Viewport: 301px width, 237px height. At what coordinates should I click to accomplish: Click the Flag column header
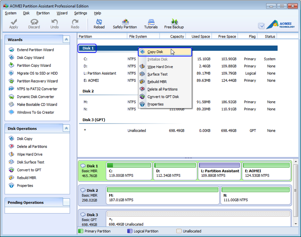(x=248, y=36)
